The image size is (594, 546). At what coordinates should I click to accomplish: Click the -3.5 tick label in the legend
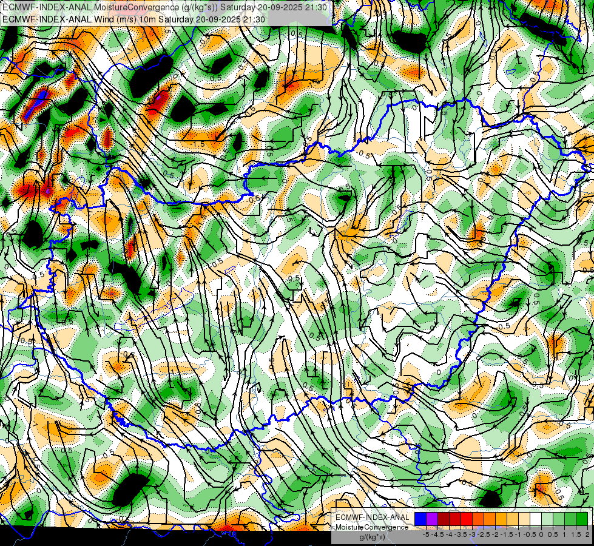[x=462, y=534]
